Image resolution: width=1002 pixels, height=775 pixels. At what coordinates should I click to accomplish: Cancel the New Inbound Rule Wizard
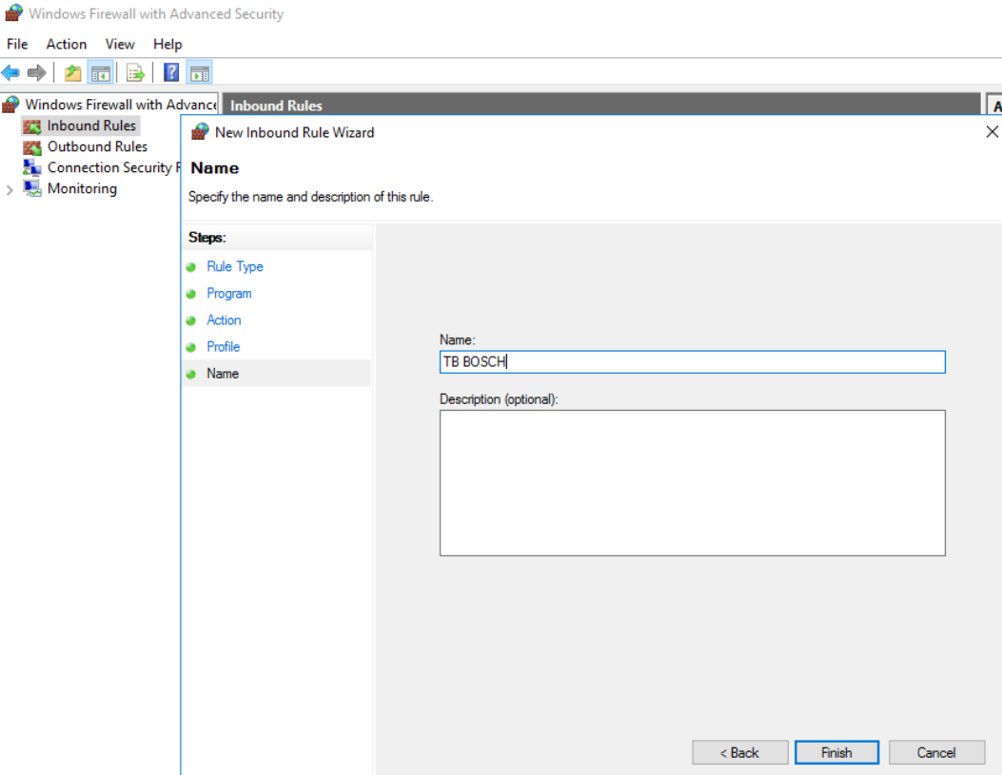point(935,752)
